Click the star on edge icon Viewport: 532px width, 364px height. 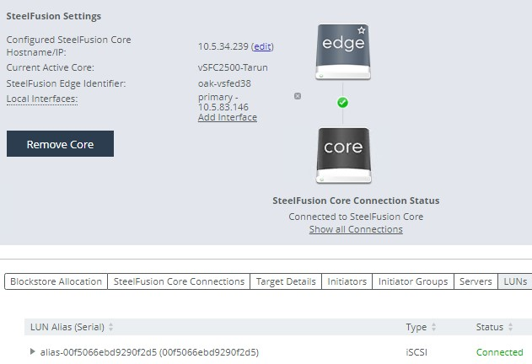tap(362, 30)
